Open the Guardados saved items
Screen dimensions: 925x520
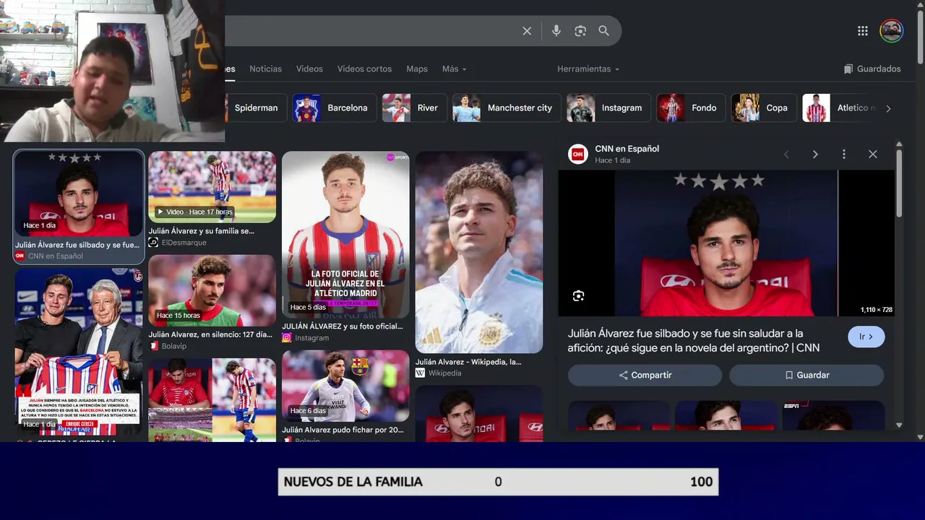872,69
